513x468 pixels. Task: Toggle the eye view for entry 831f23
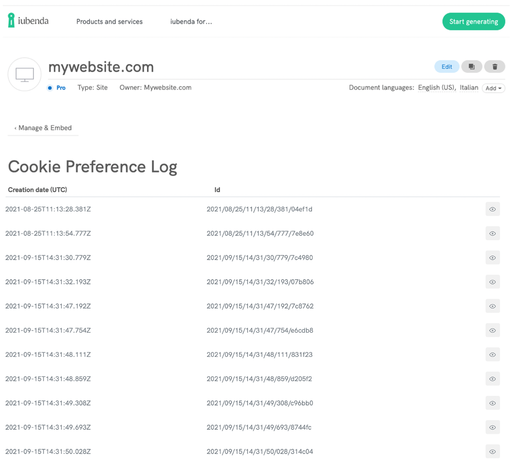[x=493, y=354]
